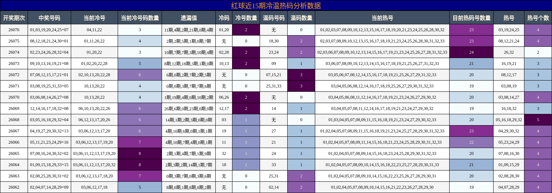Screen dimensions: 552x193
Task: Select hot numbers cell 05,16,18,29,32
Action: point(509,120)
